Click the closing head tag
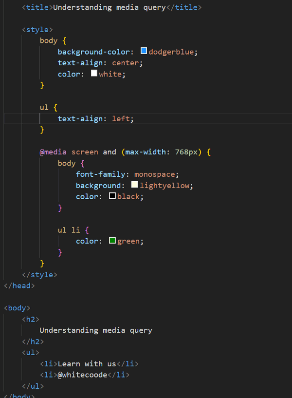292x398 pixels. click(x=19, y=286)
